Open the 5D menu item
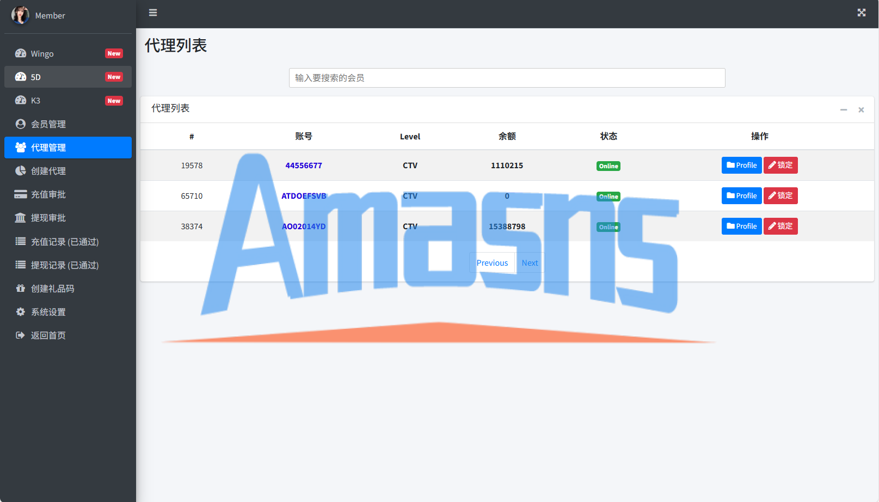879x502 pixels. coord(68,77)
